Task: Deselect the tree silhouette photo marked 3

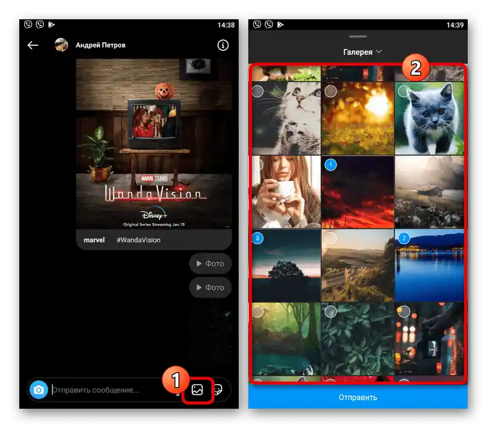Action: pos(258,238)
